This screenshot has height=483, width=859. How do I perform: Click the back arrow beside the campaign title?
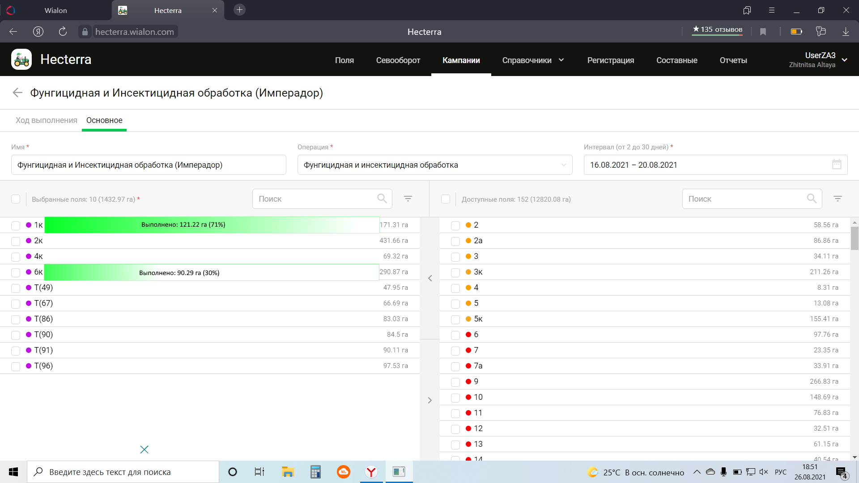pyautogui.click(x=17, y=93)
